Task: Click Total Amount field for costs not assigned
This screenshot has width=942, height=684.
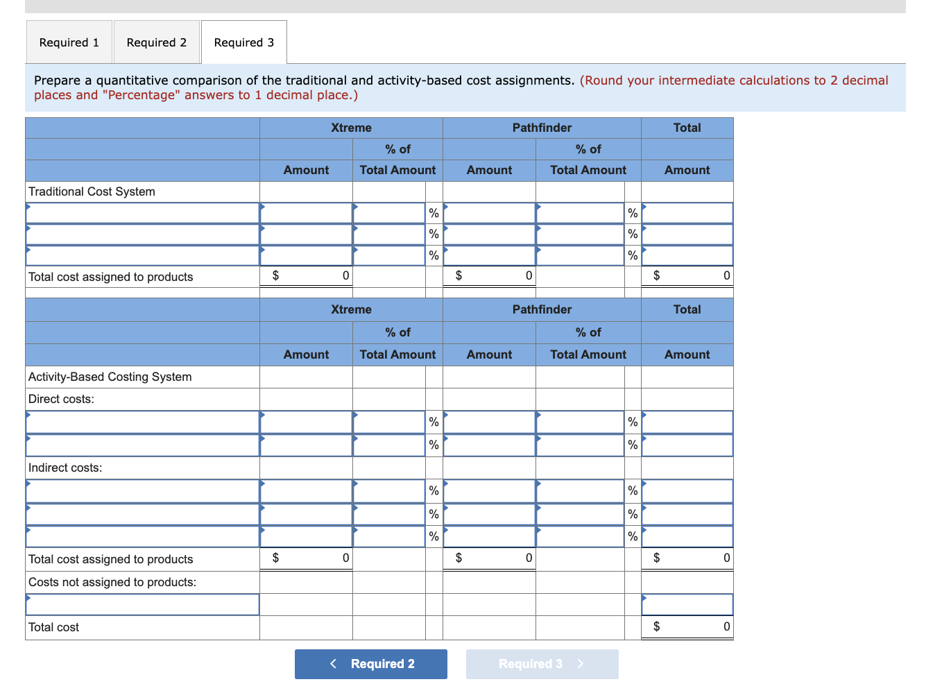Action: pos(687,604)
